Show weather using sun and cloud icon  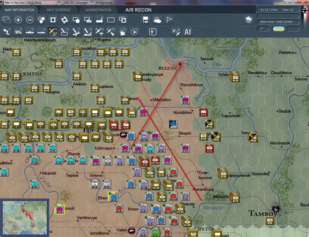pos(157,20)
